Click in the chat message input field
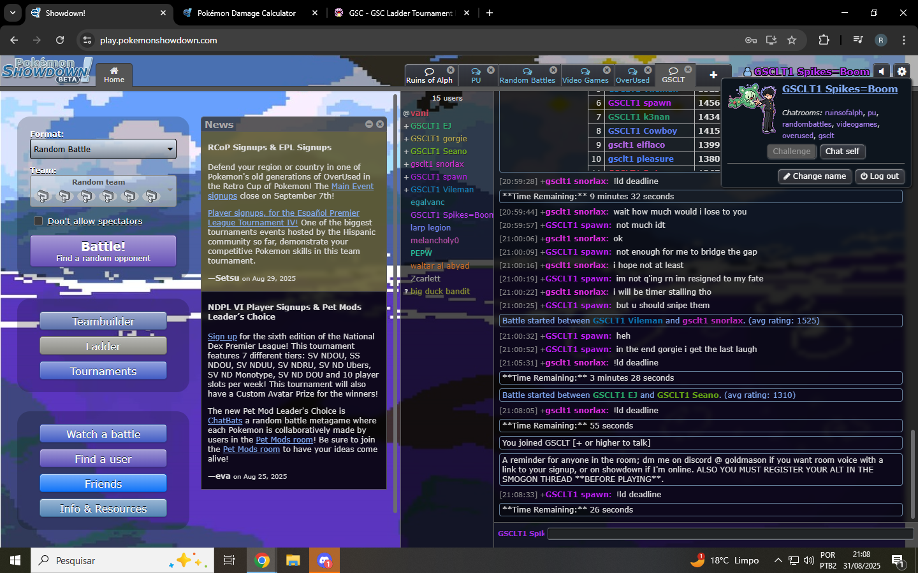This screenshot has height=573, width=918. 731,534
